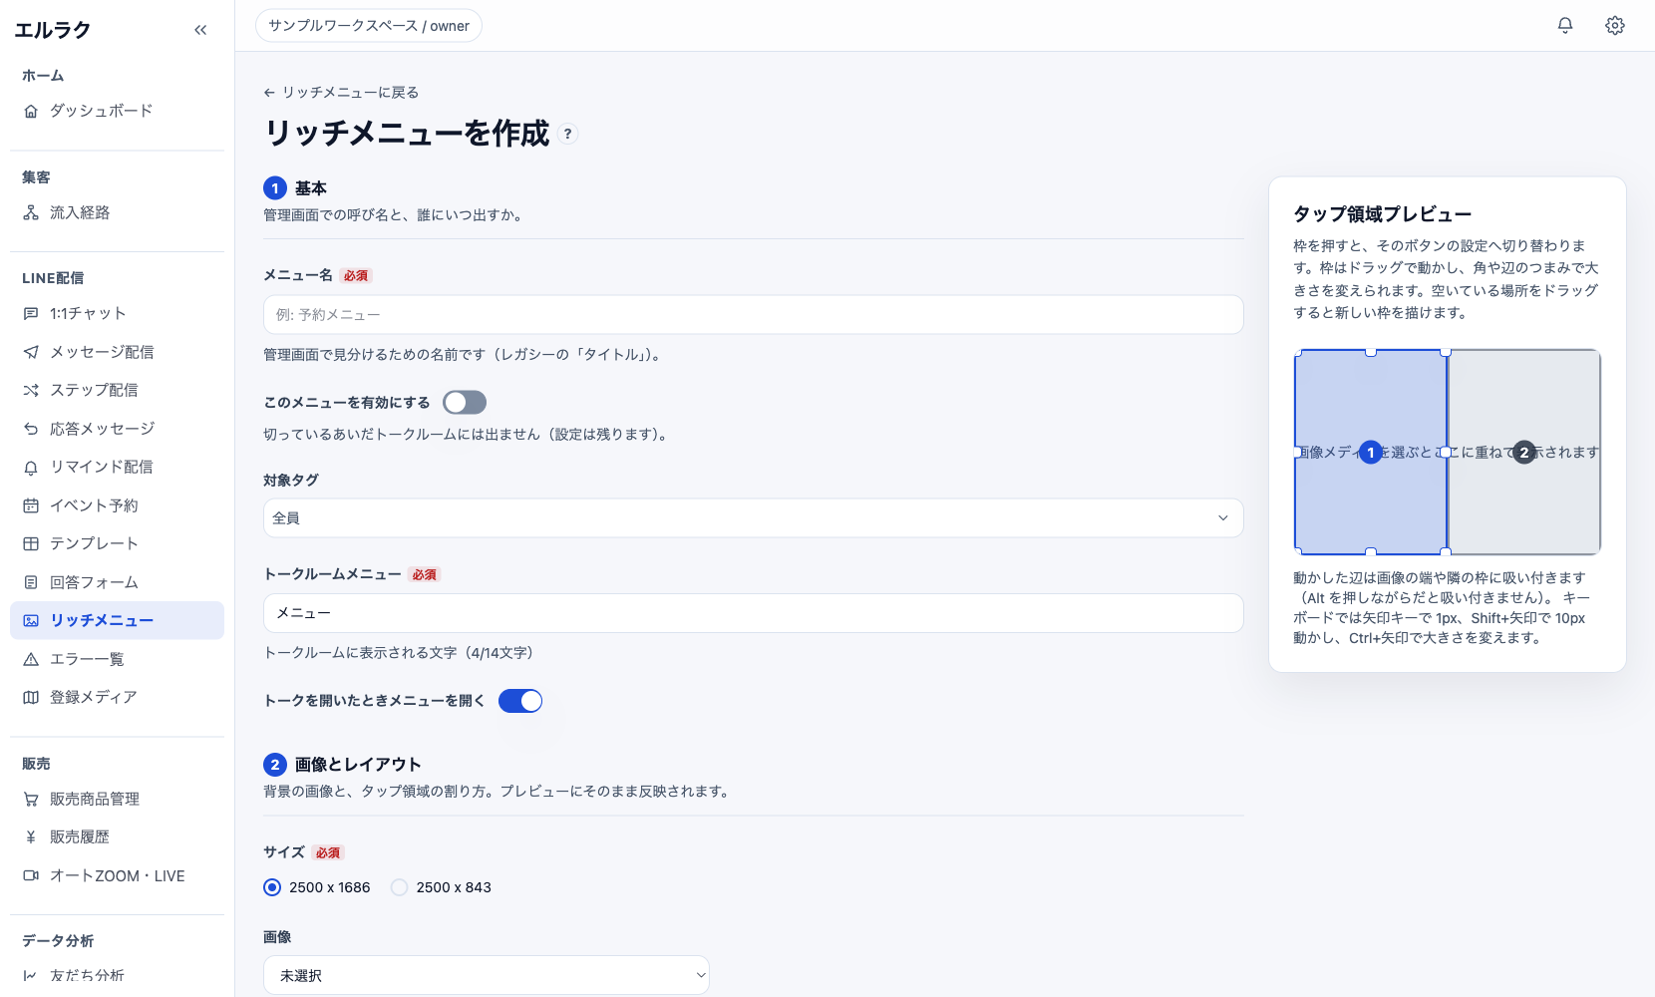Open the 画像 dropdown showing 未選択
Screen dimensions: 1655x997
(x=487, y=975)
